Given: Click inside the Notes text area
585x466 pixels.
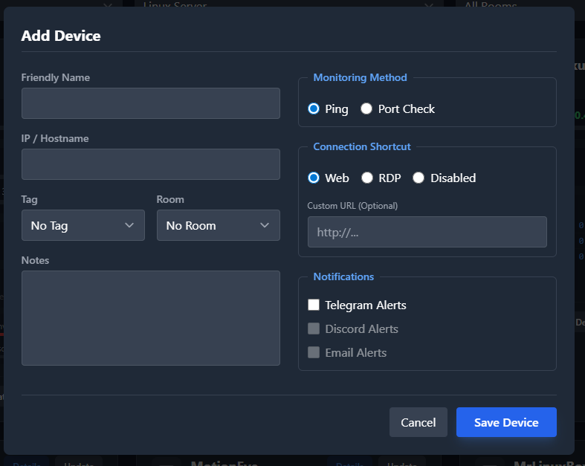Looking at the screenshot, I should click(150, 318).
